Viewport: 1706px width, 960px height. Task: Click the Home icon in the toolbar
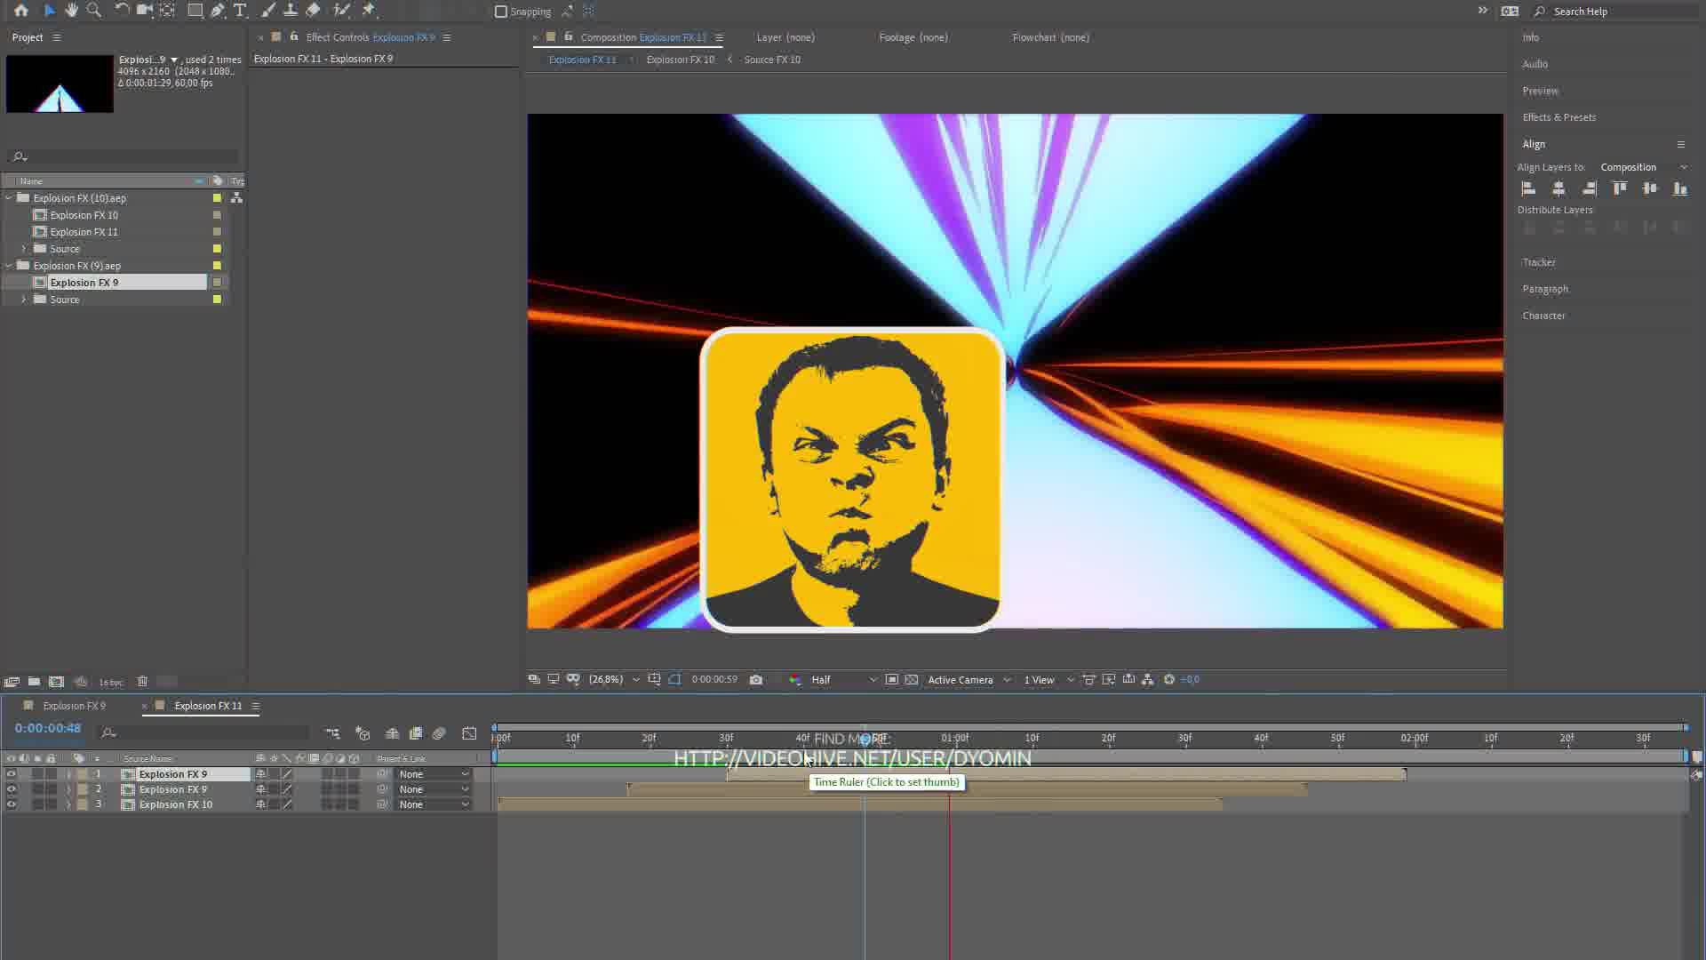[21, 11]
